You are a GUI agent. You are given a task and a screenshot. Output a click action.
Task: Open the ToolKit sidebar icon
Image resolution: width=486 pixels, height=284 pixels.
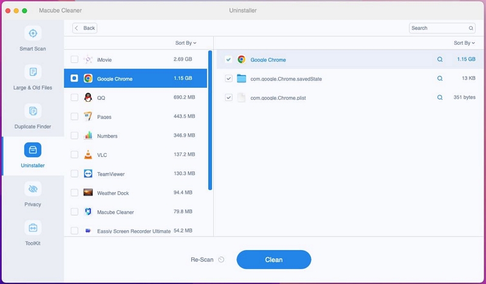33,228
